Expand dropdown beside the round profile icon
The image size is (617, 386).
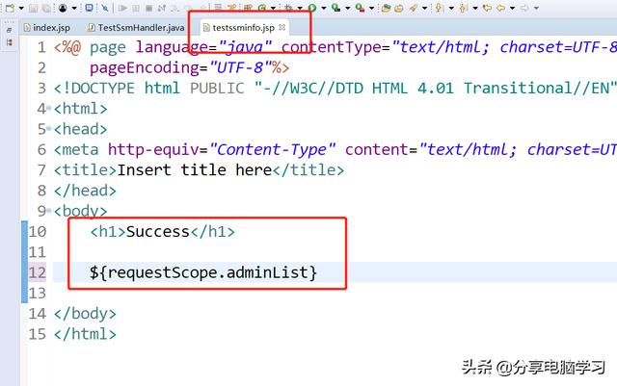click(74, 8)
